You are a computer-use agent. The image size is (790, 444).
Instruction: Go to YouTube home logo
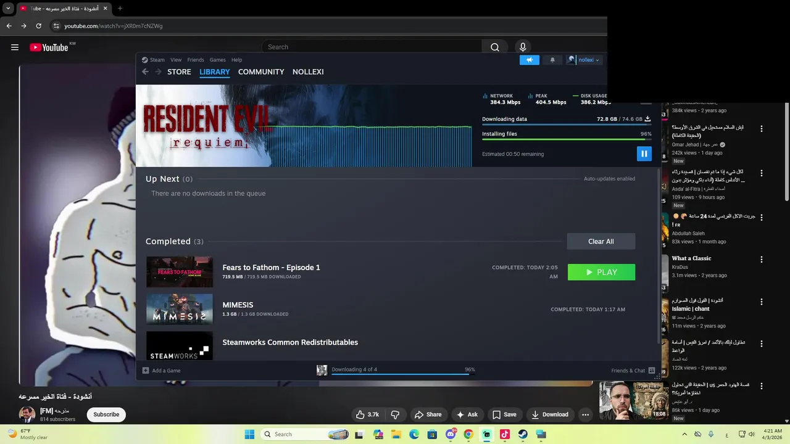pos(49,47)
